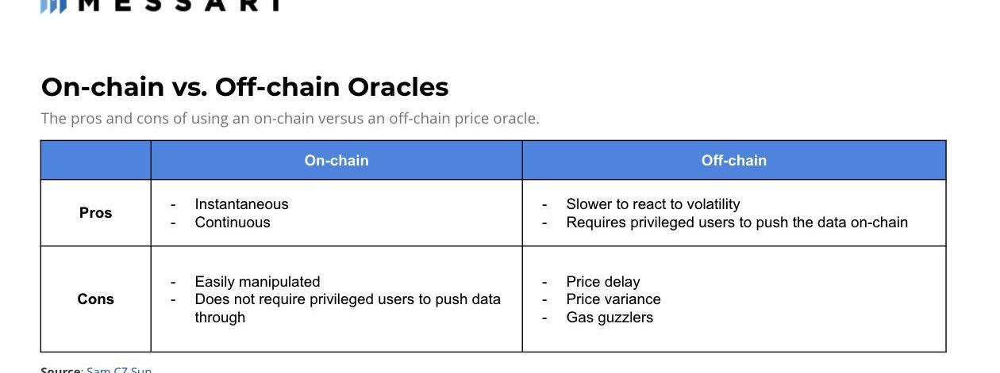1000x373 pixels.
Task: Click "Slower to react to volatility" text
Action: click(x=652, y=204)
